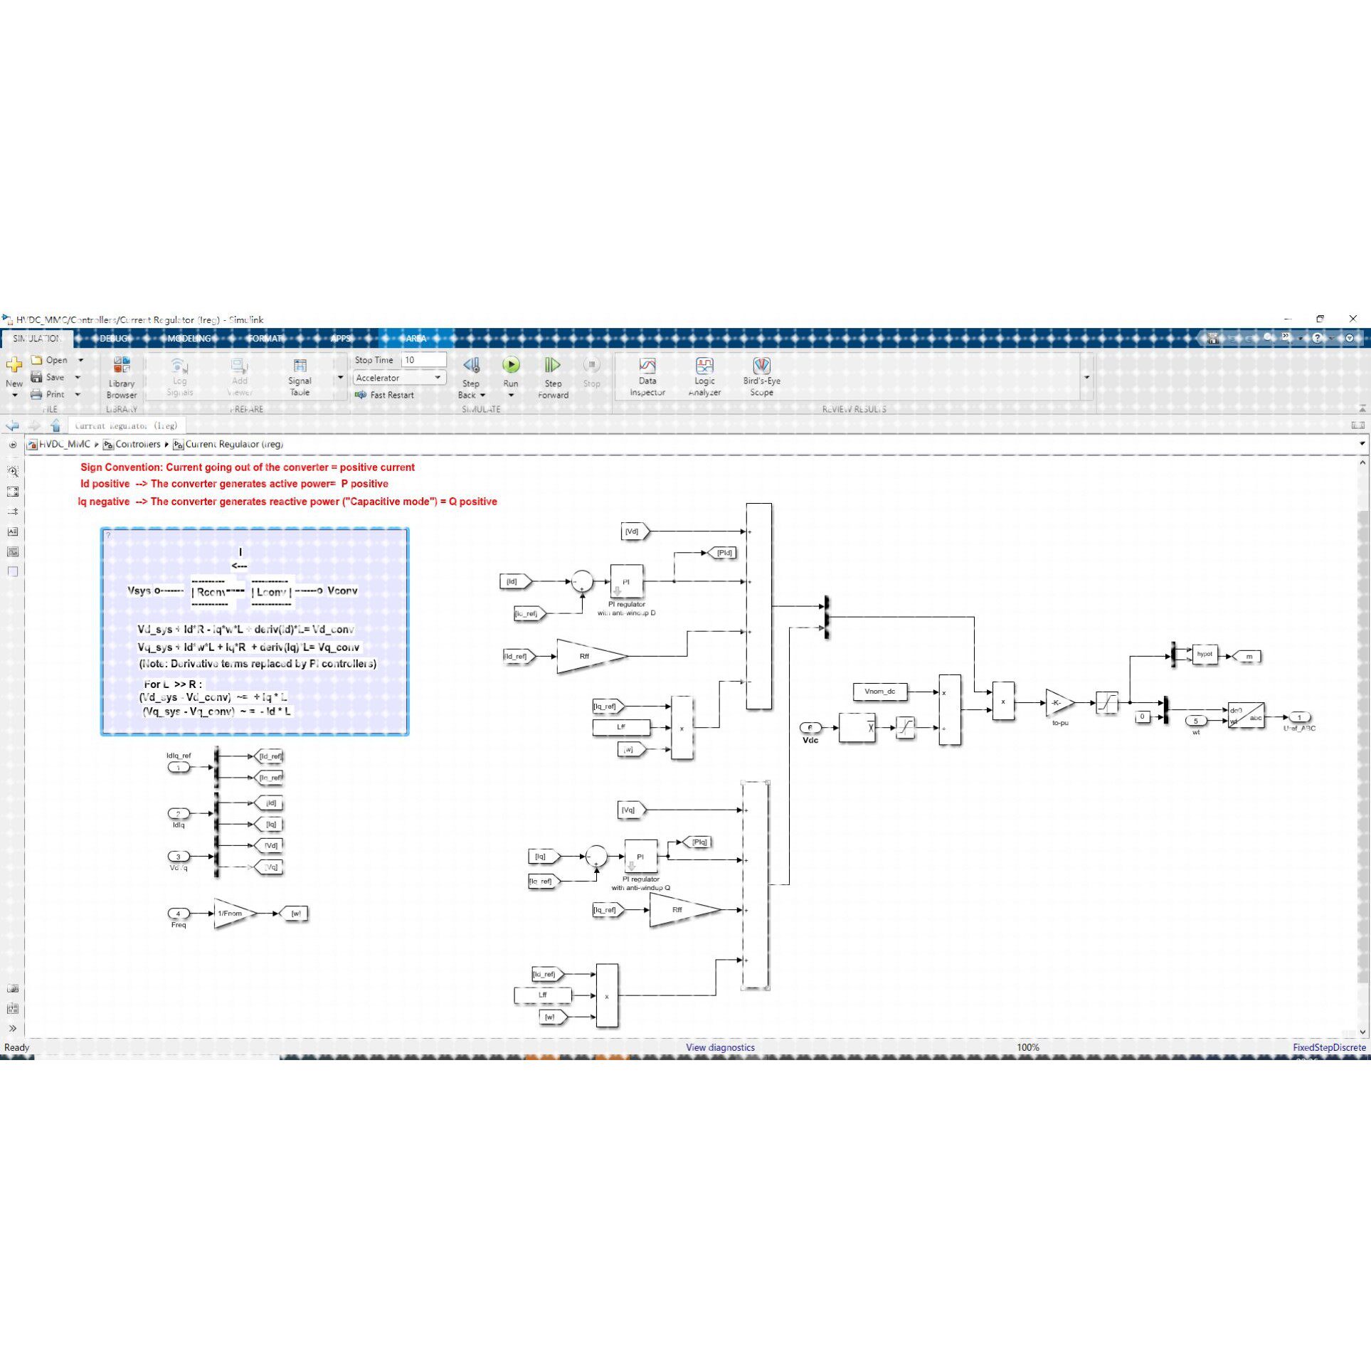
Task: Switch to the DEBUG tab
Action: click(x=113, y=338)
